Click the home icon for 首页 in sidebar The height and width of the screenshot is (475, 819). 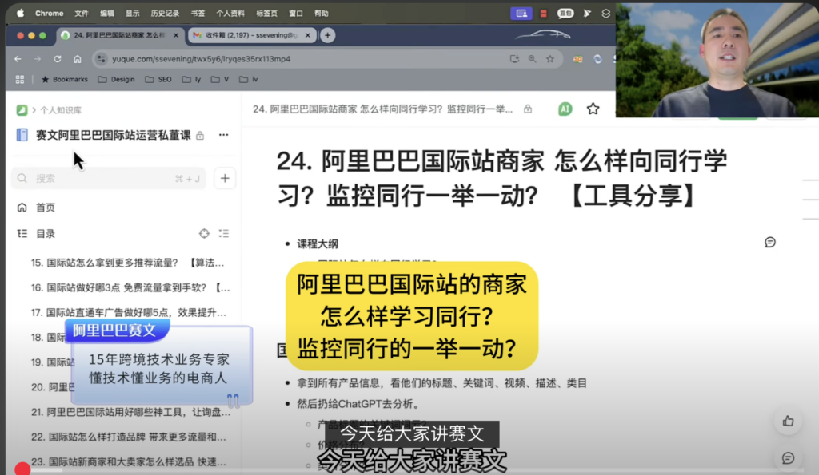[x=22, y=206]
